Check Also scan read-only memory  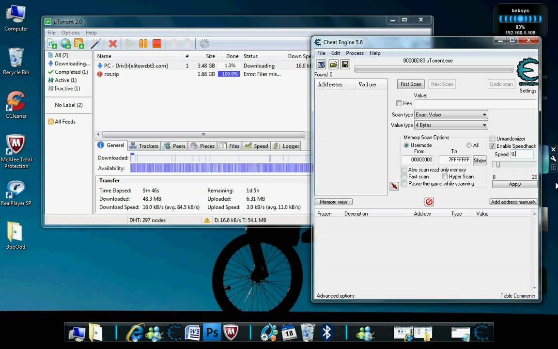click(404, 170)
